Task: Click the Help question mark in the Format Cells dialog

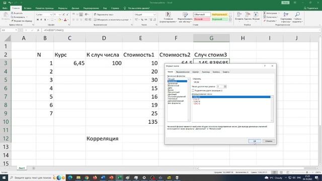Action: click(x=265, y=66)
